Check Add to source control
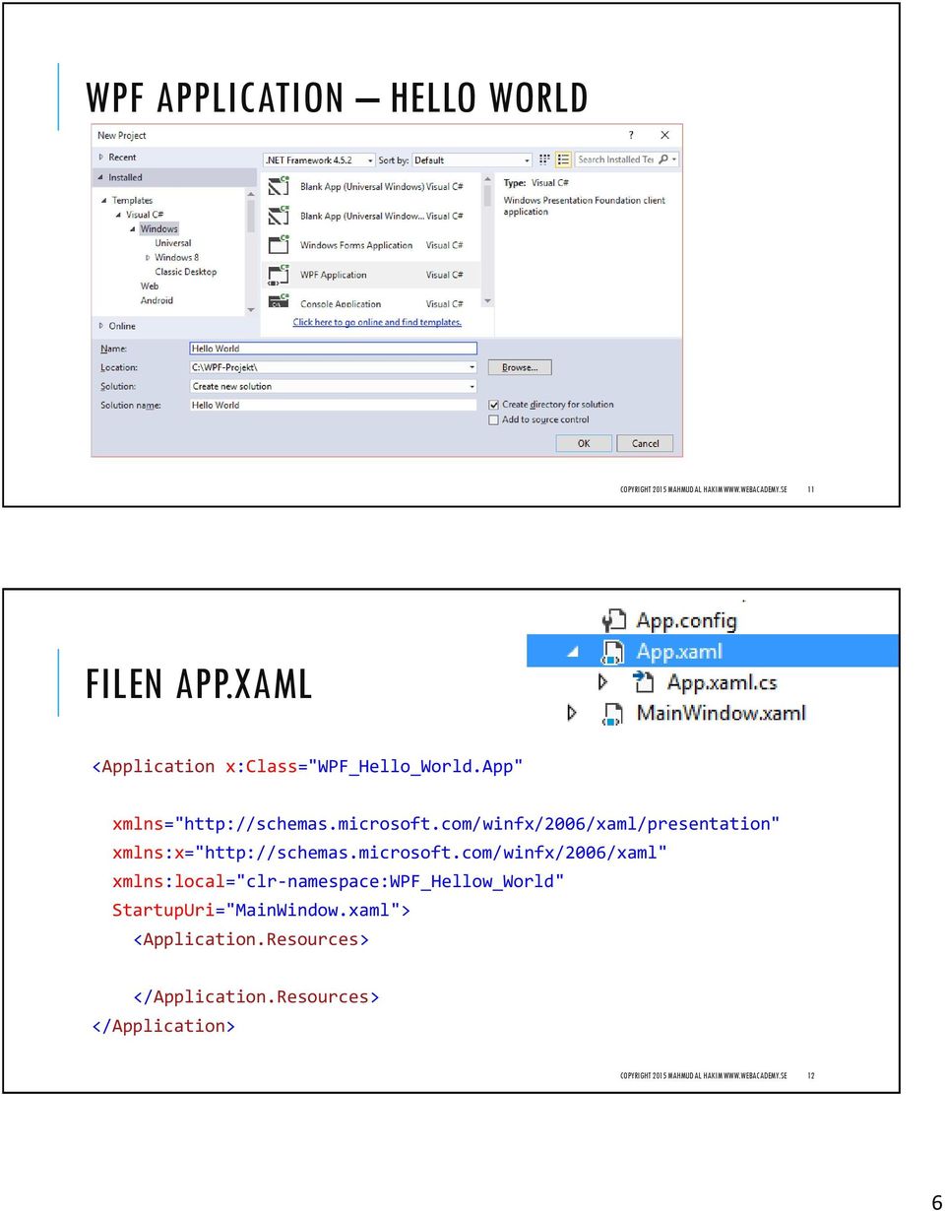 pos(494,420)
